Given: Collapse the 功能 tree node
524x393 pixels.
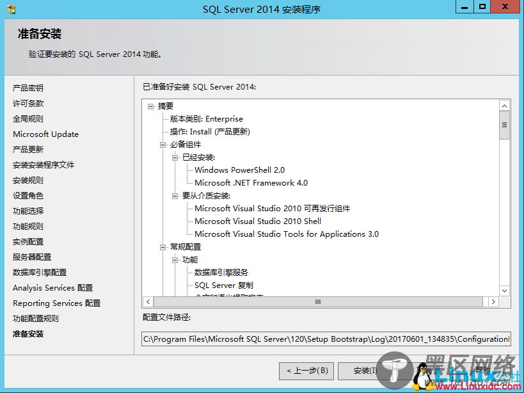Looking at the screenshot, I should pos(175,260).
